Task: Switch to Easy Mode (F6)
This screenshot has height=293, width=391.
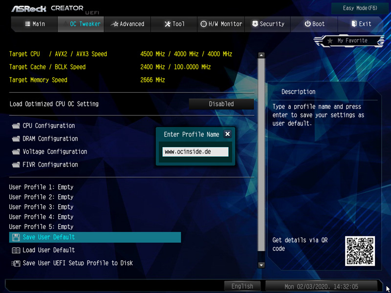Action: click(x=360, y=8)
